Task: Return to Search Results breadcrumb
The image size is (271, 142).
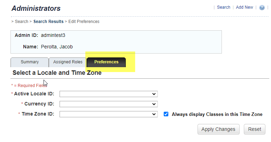Action: tap(48, 22)
